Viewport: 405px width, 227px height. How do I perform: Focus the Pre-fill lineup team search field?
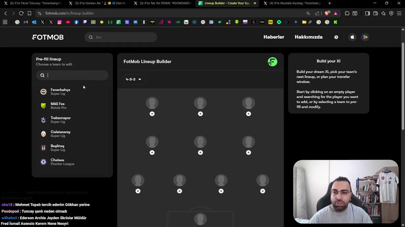(72, 75)
